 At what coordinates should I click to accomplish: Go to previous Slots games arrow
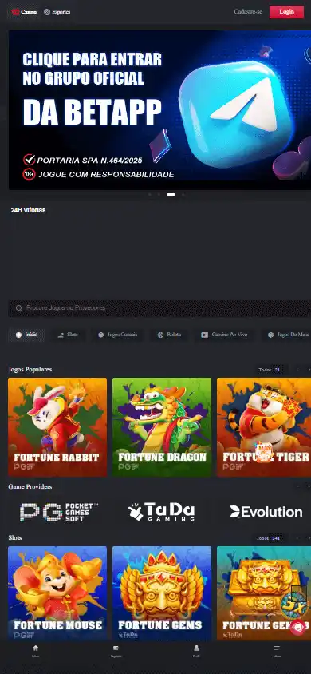click(297, 538)
